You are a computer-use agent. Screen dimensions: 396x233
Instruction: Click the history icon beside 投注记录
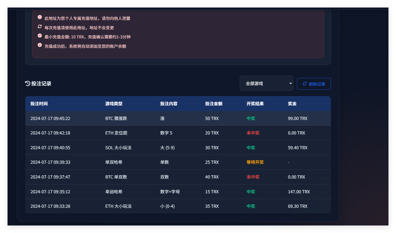pyautogui.click(x=27, y=83)
